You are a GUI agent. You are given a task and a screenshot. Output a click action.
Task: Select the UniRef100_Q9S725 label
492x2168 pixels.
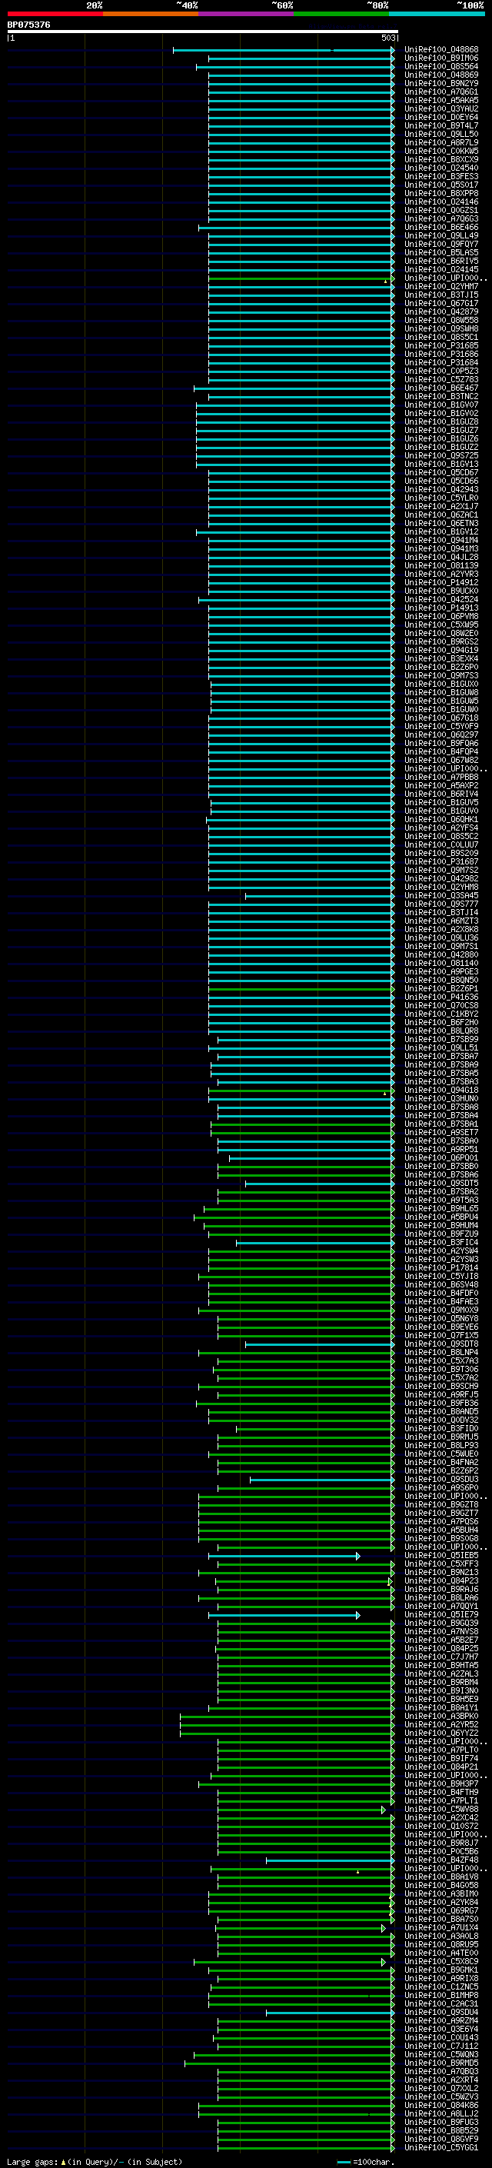click(440, 455)
